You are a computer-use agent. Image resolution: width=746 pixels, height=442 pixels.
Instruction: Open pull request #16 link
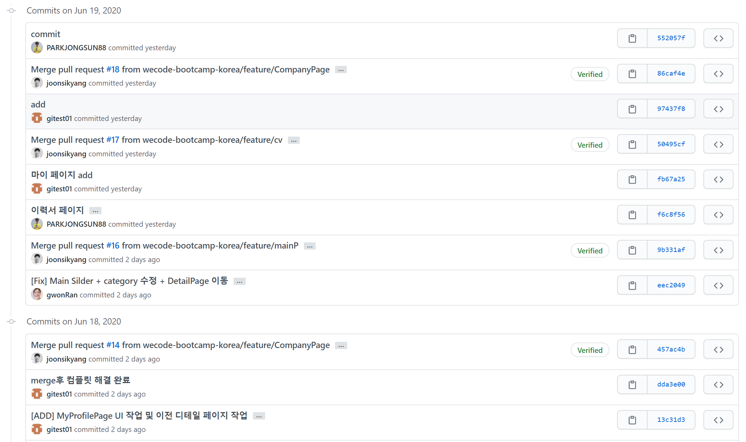[x=113, y=245]
